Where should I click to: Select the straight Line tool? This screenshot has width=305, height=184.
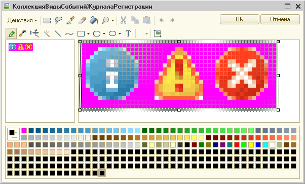pyautogui.click(x=58, y=33)
